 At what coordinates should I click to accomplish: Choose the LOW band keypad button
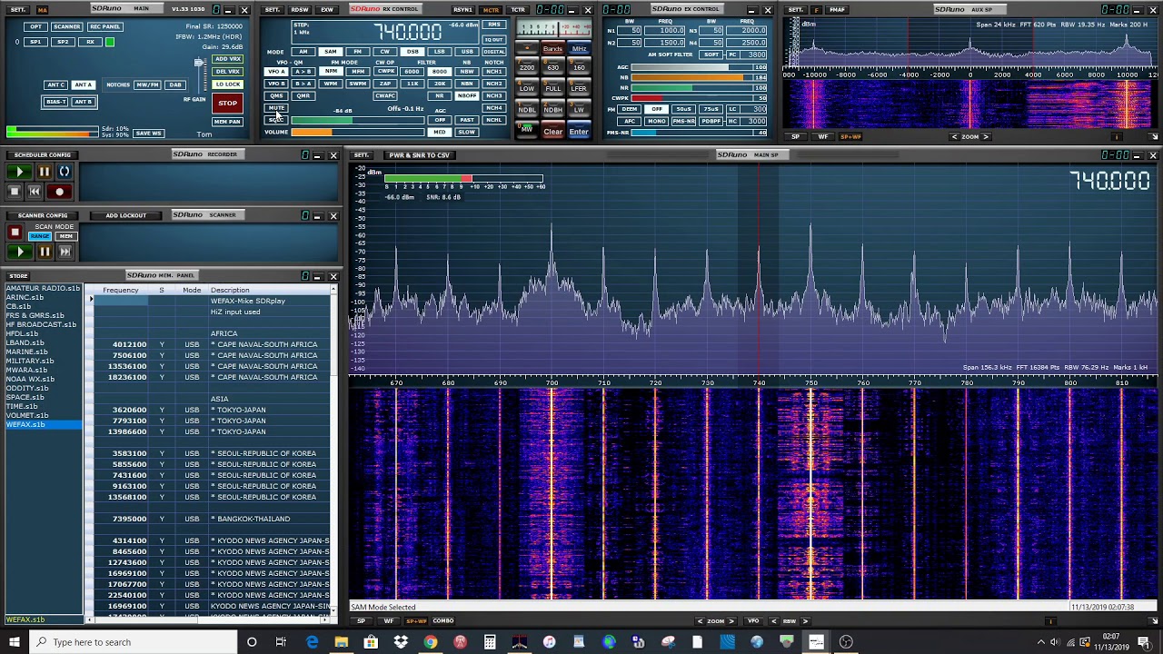point(527,89)
